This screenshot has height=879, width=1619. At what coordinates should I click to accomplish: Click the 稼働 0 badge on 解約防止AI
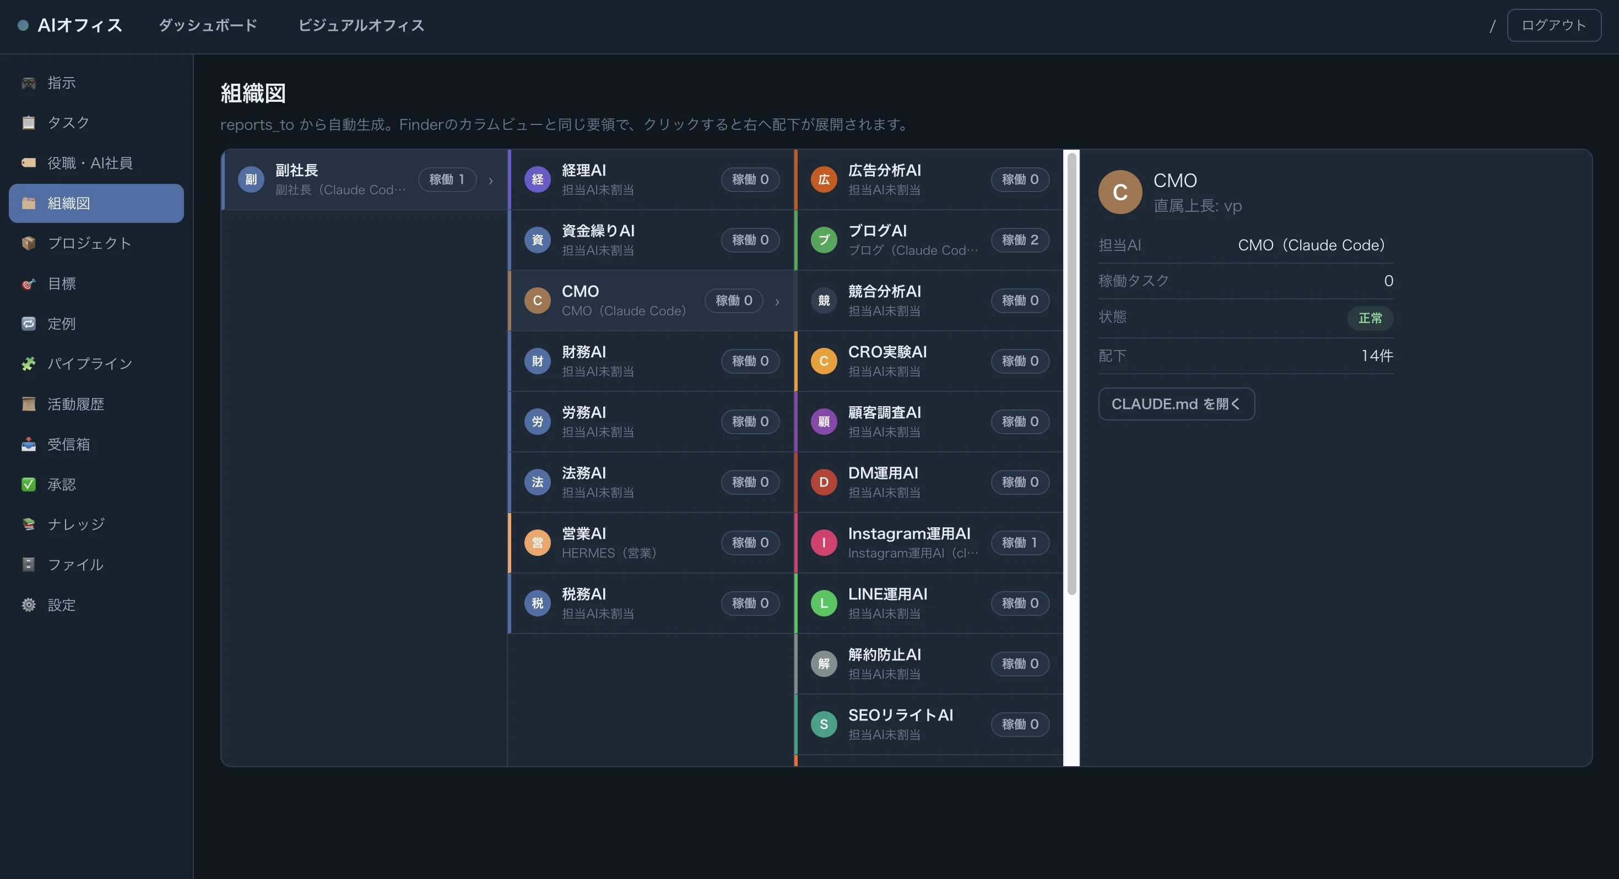tap(1020, 664)
